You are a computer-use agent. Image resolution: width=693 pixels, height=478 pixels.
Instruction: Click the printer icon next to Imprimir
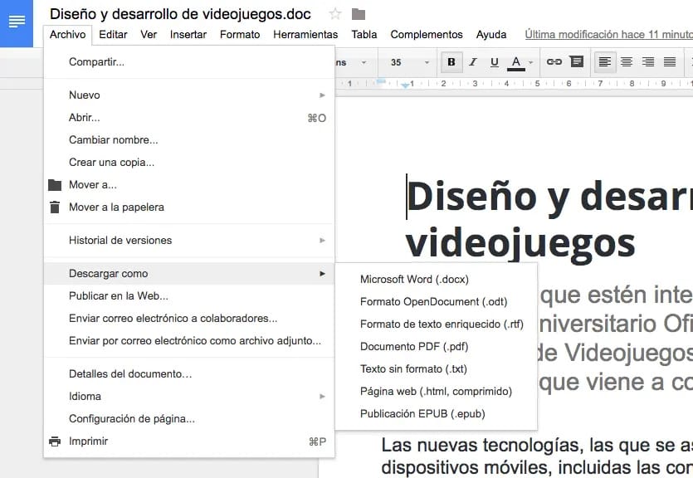pyautogui.click(x=55, y=441)
